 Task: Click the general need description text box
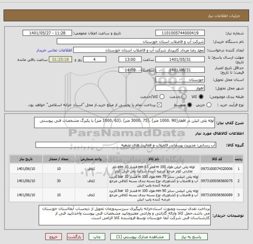124,123
